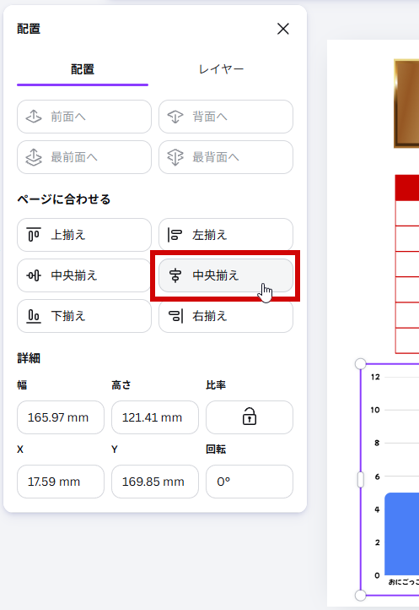419x610 pixels.
Task: Switch to the 配置 tab
Action: point(83,69)
